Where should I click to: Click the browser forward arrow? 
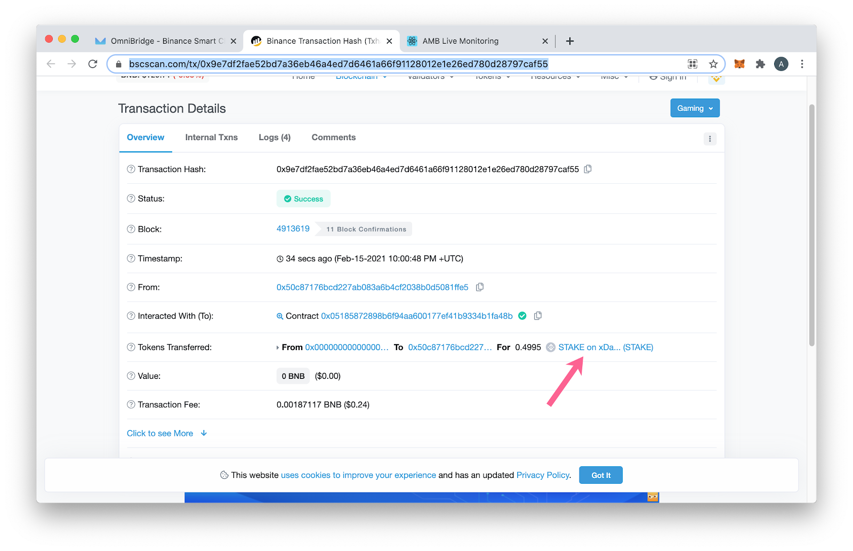point(72,64)
